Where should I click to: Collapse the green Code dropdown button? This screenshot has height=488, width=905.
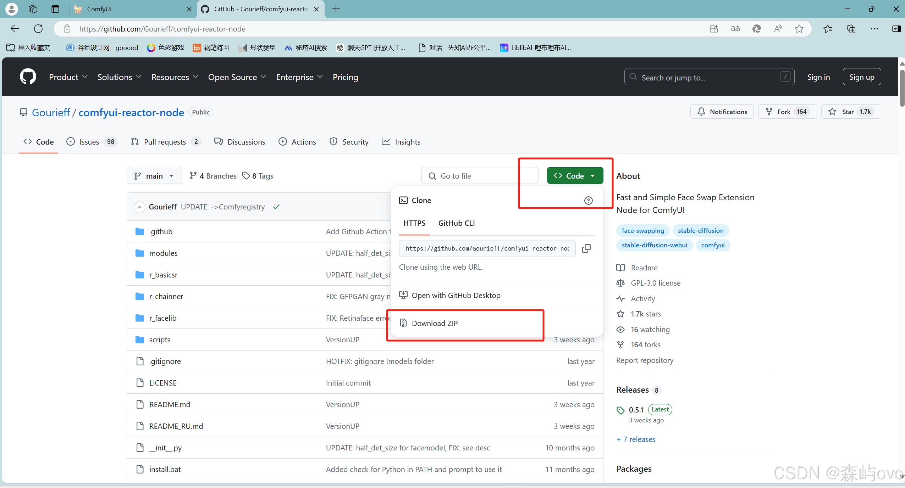pyautogui.click(x=575, y=176)
